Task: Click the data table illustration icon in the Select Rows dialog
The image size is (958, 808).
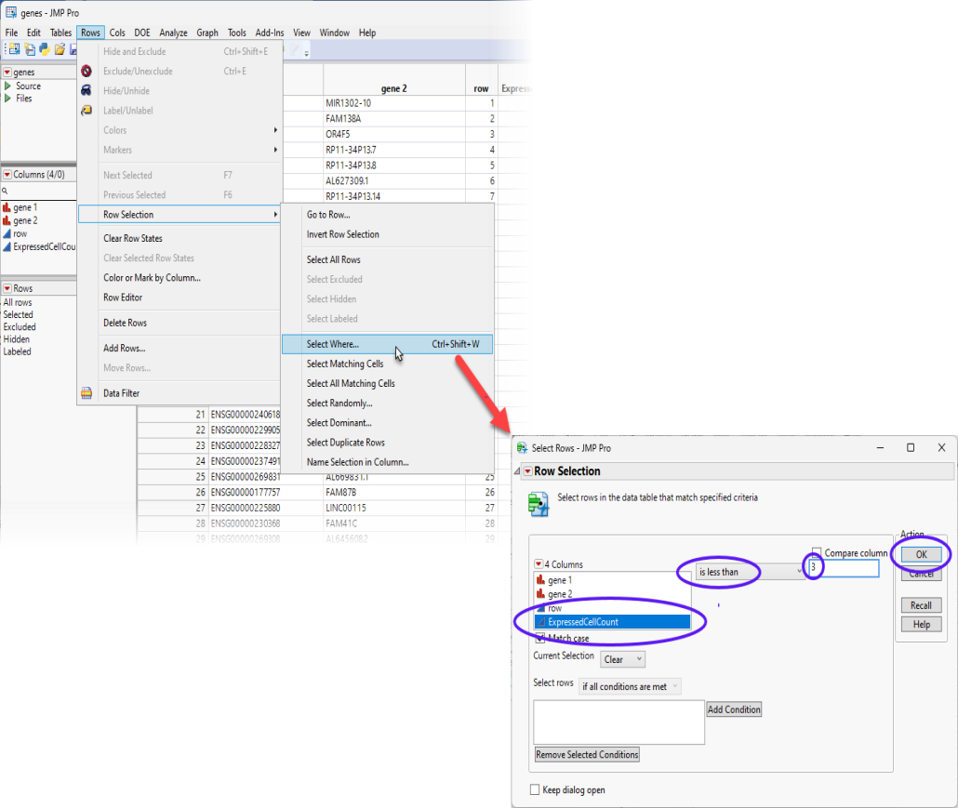Action: pyautogui.click(x=539, y=505)
